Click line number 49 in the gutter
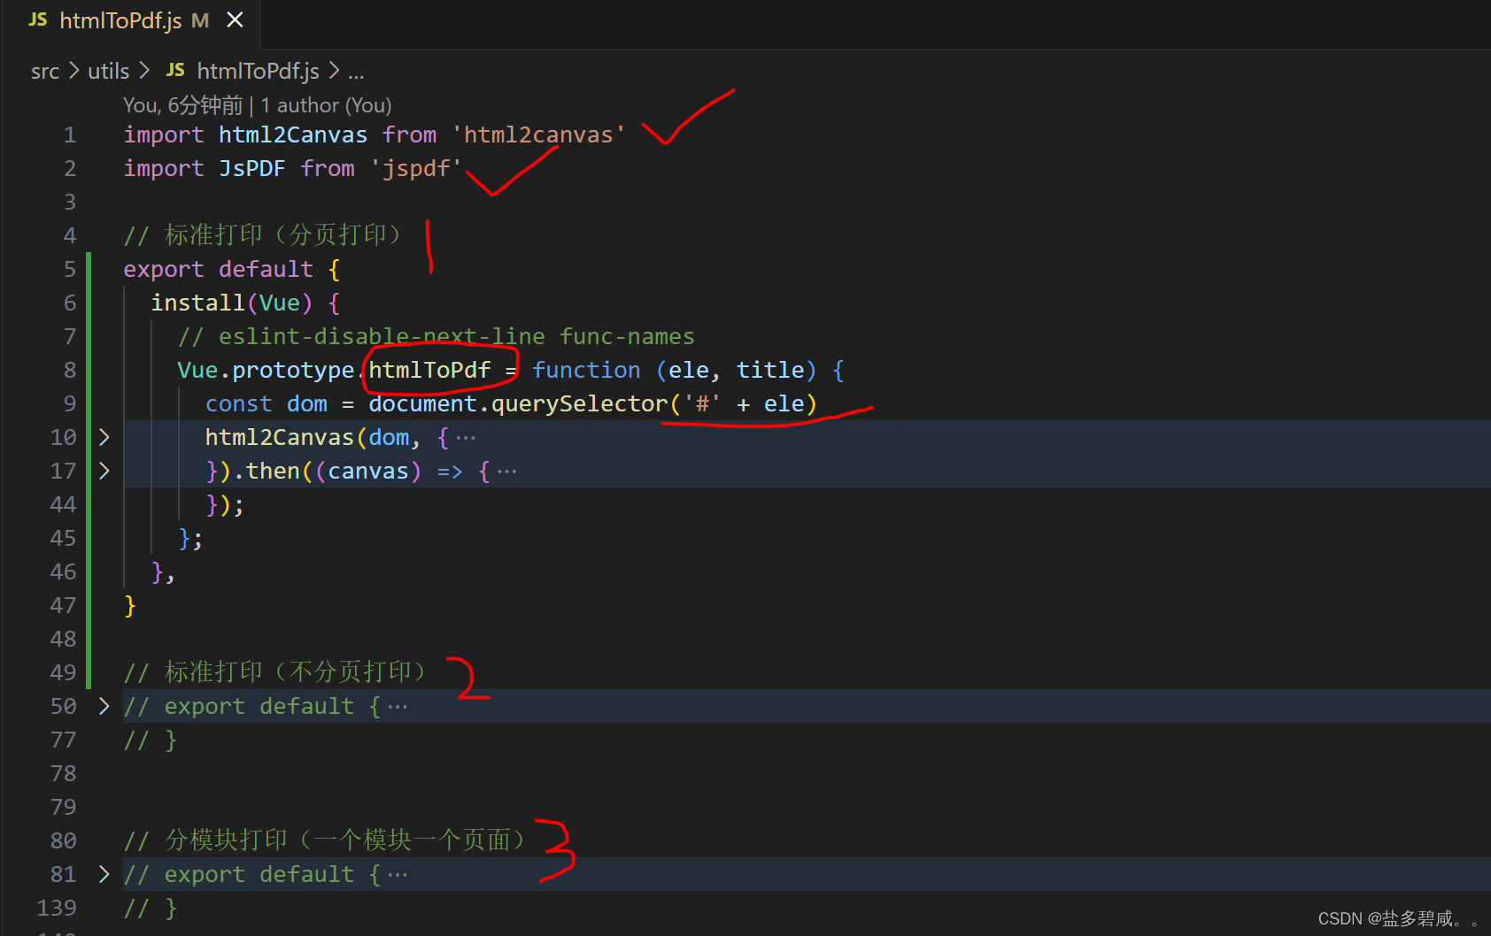Viewport: 1491px width, 936px height. pos(63,672)
